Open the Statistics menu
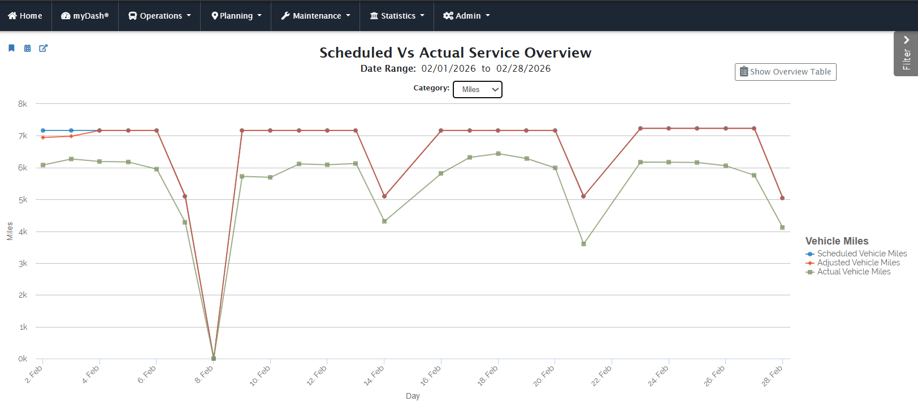918x406 pixels. coord(397,16)
